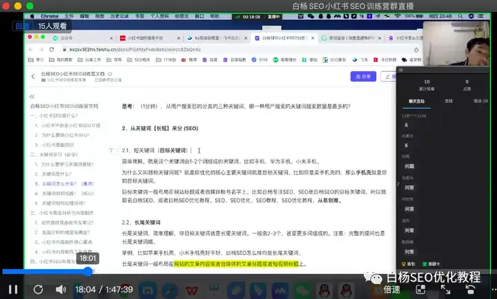497x299 pixels.
Task: Click the blue 分享 share button
Action: pyautogui.click(x=363, y=76)
